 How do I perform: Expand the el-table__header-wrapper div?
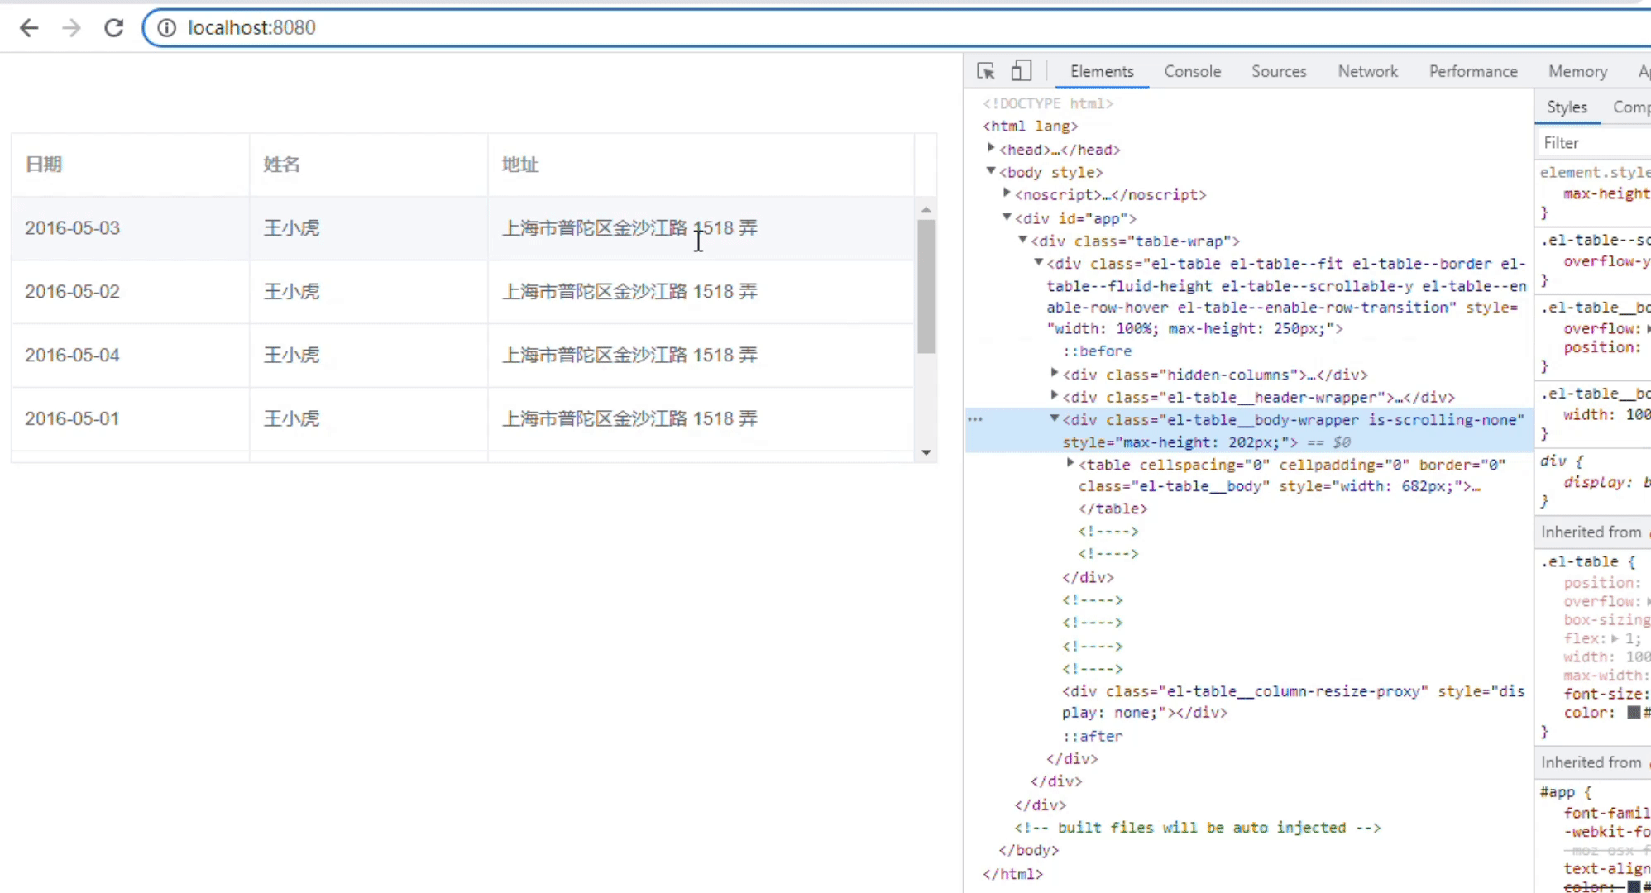[x=1055, y=396]
